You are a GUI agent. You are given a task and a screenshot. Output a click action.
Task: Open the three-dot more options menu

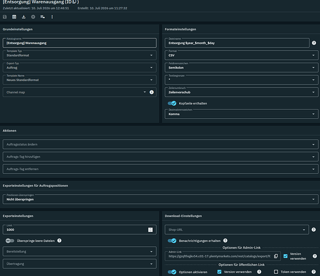point(52,17)
